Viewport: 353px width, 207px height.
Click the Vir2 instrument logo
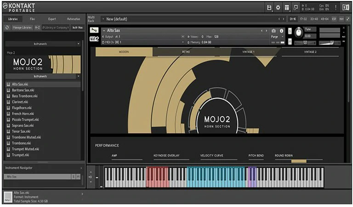point(94,39)
